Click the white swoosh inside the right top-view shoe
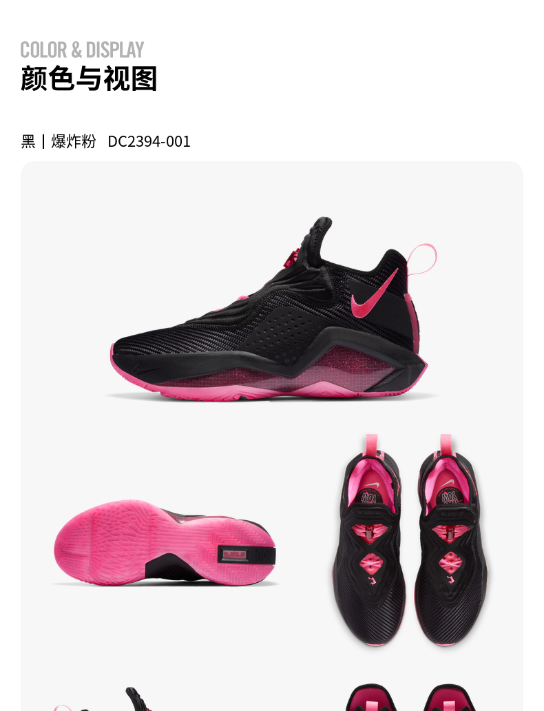Image resolution: width=544 pixels, height=711 pixels. tap(446, 484)
